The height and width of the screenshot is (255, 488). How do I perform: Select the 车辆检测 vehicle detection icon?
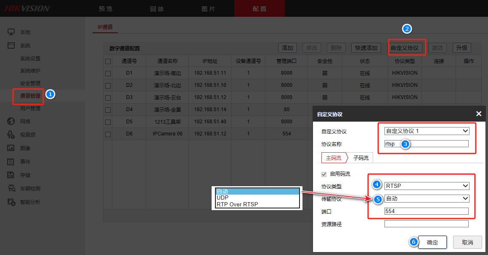(11, 188)
